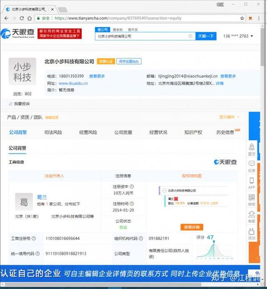Click help icon next to 注册时间
Screen dimensions: 267x289
tap(132, 204)
